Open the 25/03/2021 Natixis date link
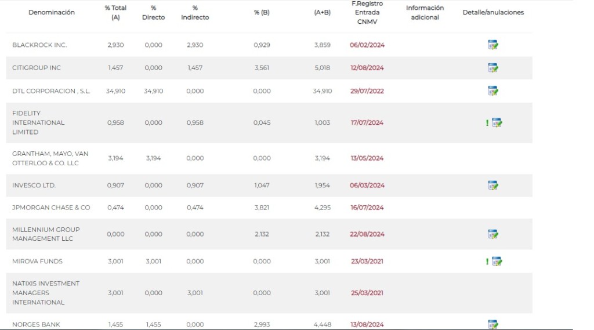The width and height of the screenshot is (594, 330). (367, 293)
